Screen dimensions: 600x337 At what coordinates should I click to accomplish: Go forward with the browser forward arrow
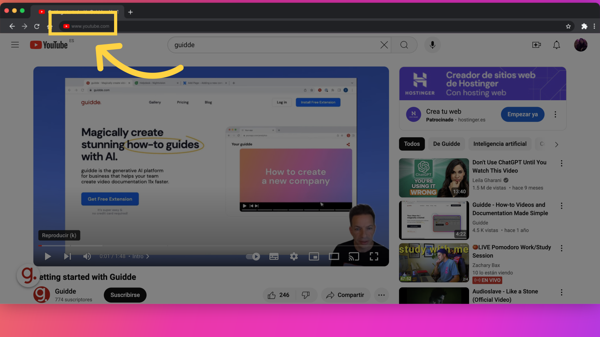tap(24, 26)
